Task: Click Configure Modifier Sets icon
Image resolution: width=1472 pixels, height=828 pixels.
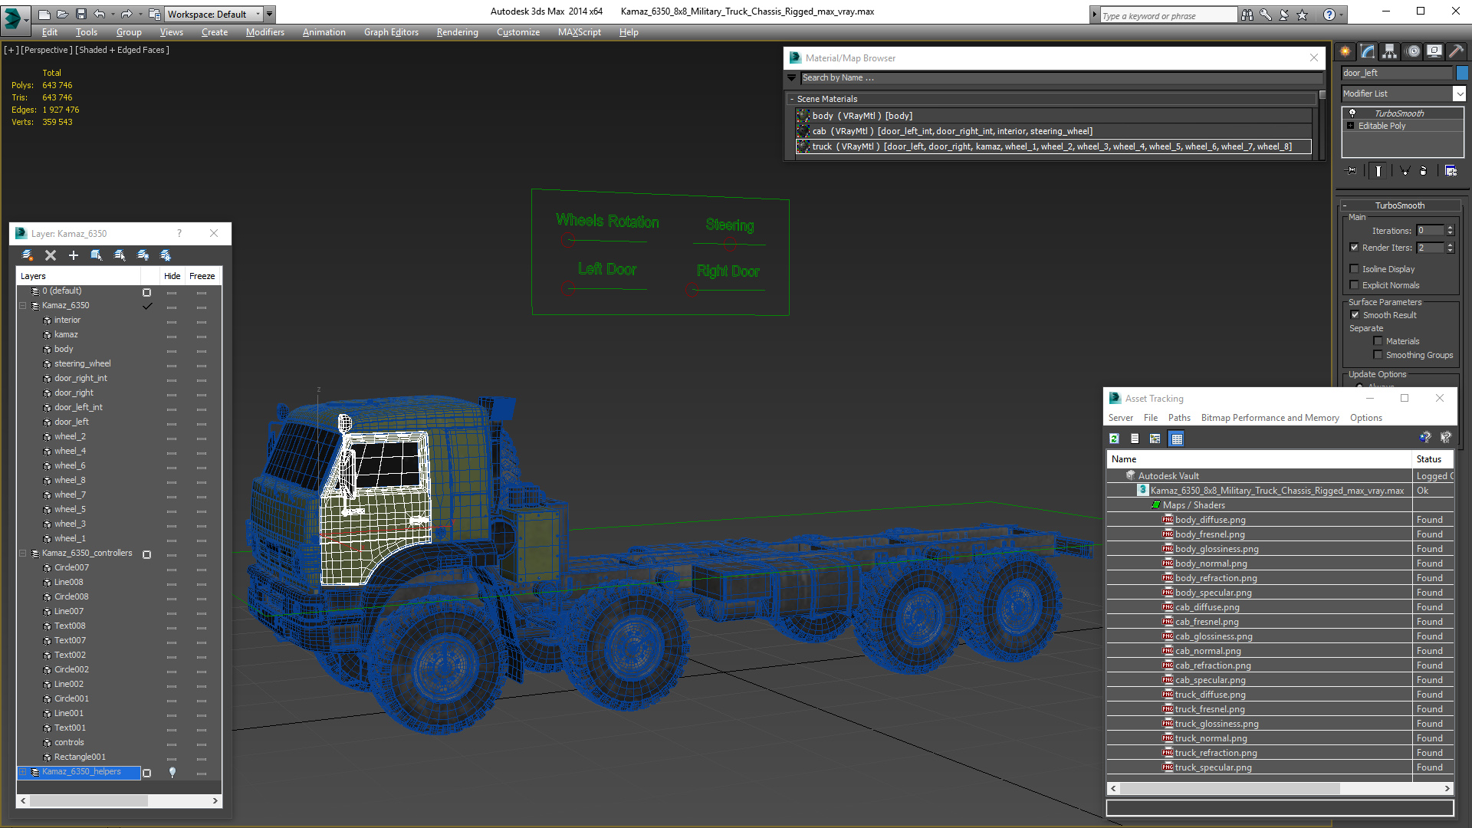Action: tap(1451, 171)
